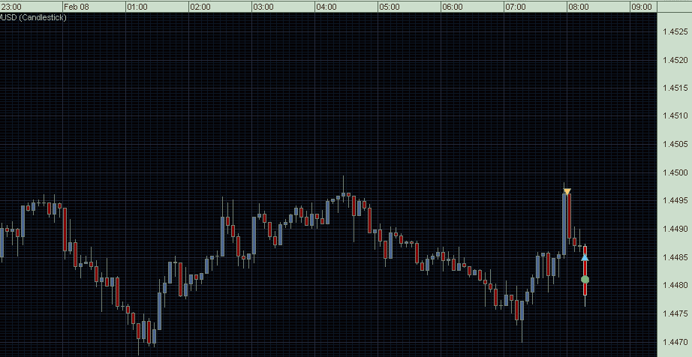692x357 pixels.
Task: Click the 1.4525 price level label
Action: pos(675,31)
